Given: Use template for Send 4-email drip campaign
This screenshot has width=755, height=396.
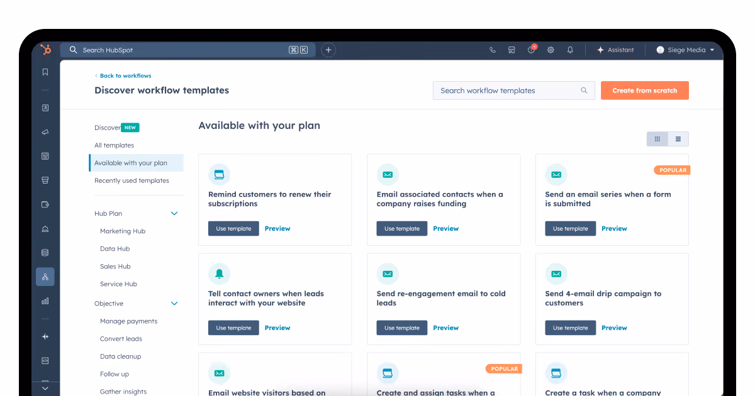Looking at the screenshot, I should tap(571, 328).
